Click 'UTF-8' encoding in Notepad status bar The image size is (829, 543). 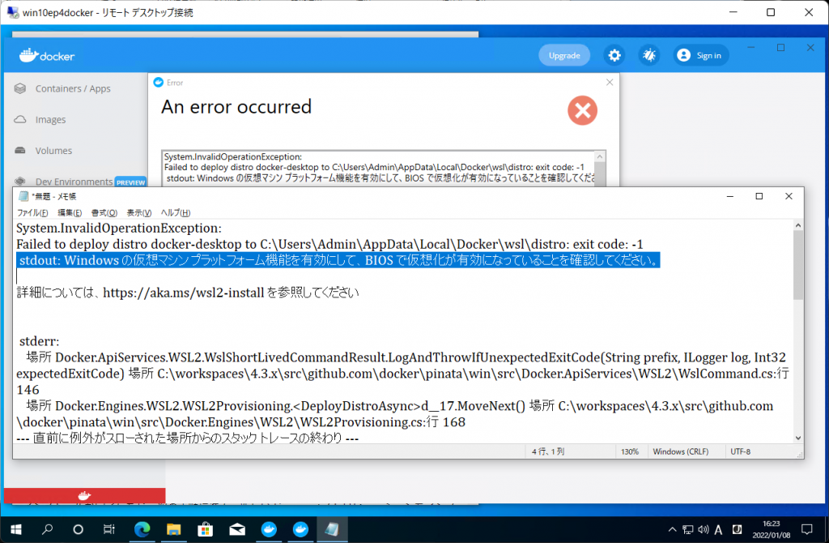(740, 451)
